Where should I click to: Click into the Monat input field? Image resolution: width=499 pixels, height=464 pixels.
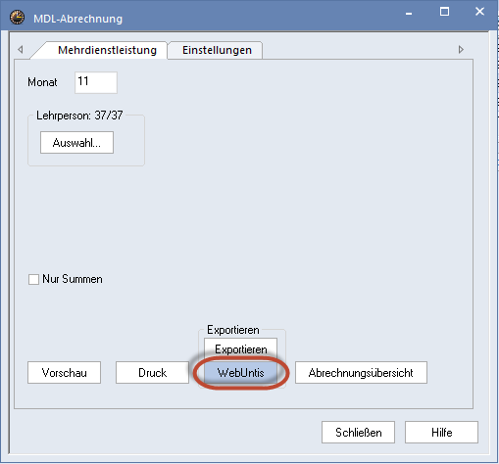coord(96,82)
